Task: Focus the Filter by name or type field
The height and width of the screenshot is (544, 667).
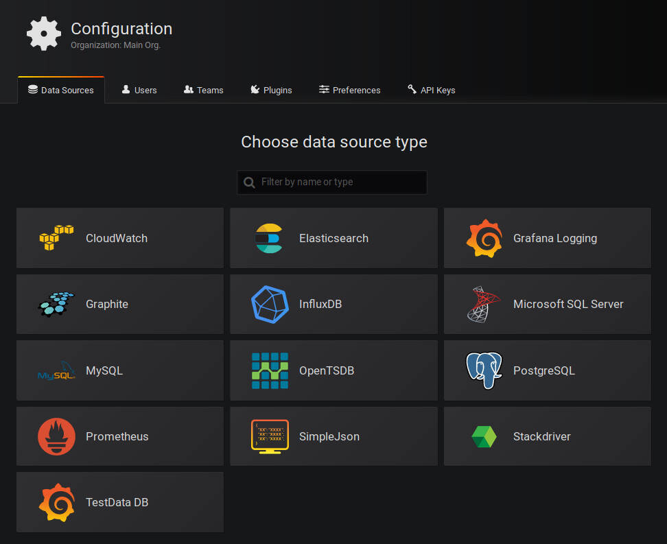Action: [332, 182]
